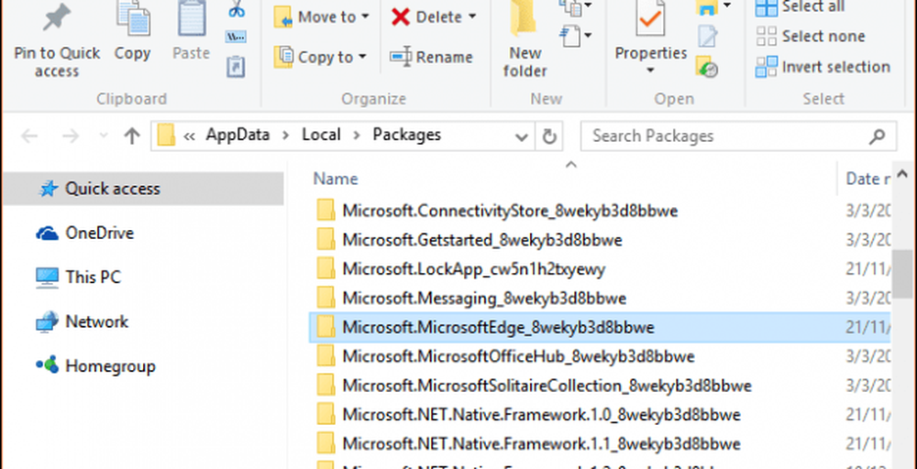Pin selected item to Quick access
917x469 pixels.
pyautogui.click(x=57, y=41)
